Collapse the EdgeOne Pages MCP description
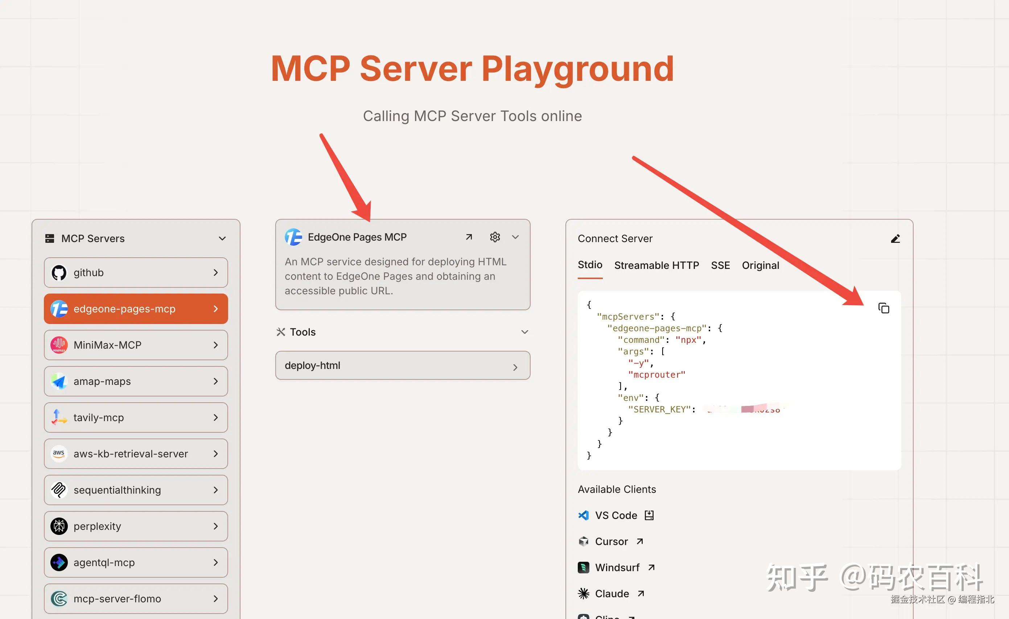 pyautogui.click(x=515, y=237)
